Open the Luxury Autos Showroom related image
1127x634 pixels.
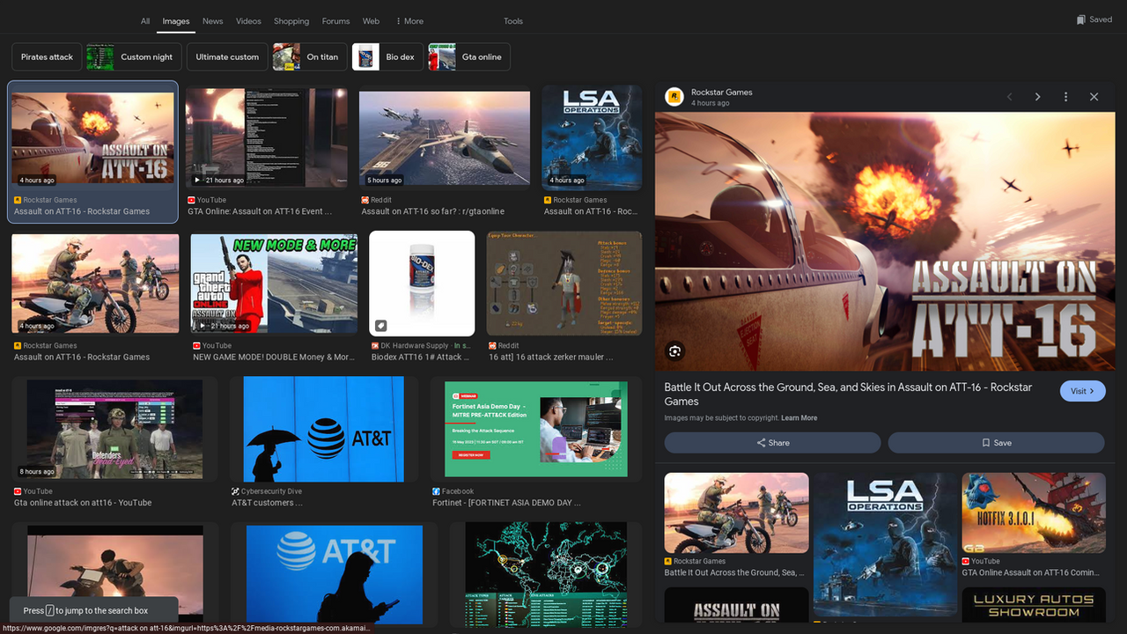click(1034, 606)
